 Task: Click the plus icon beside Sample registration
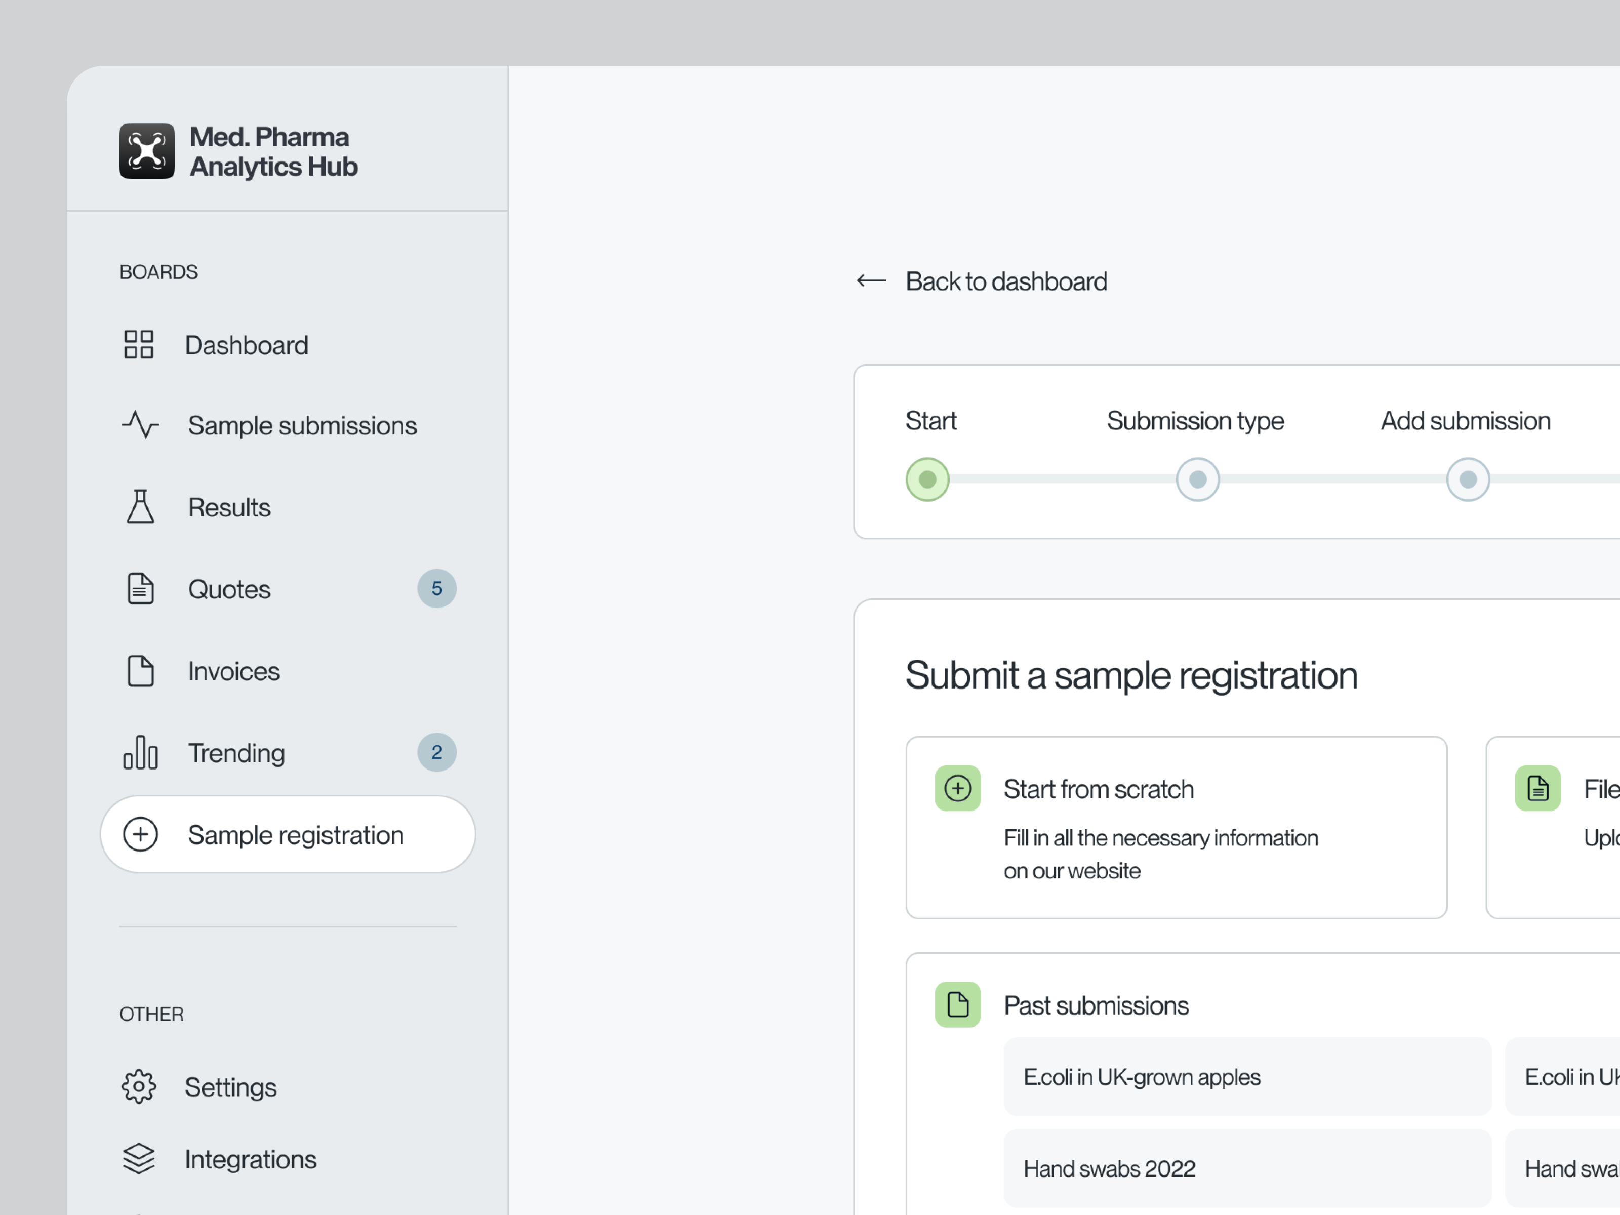pos(141,834)
